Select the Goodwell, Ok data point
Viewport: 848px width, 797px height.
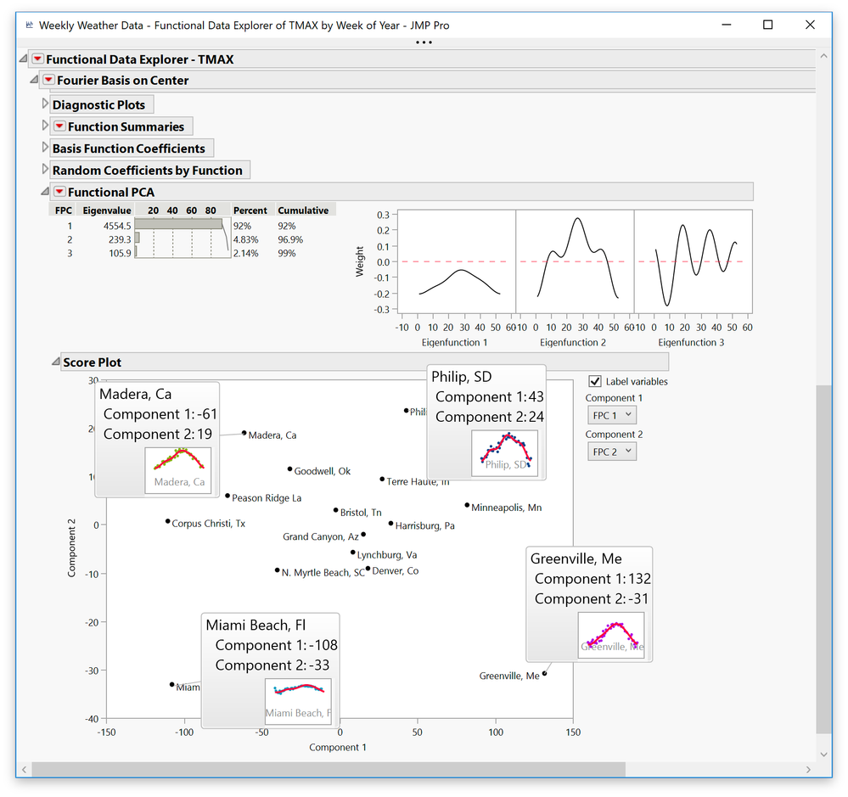click(289, 469)
